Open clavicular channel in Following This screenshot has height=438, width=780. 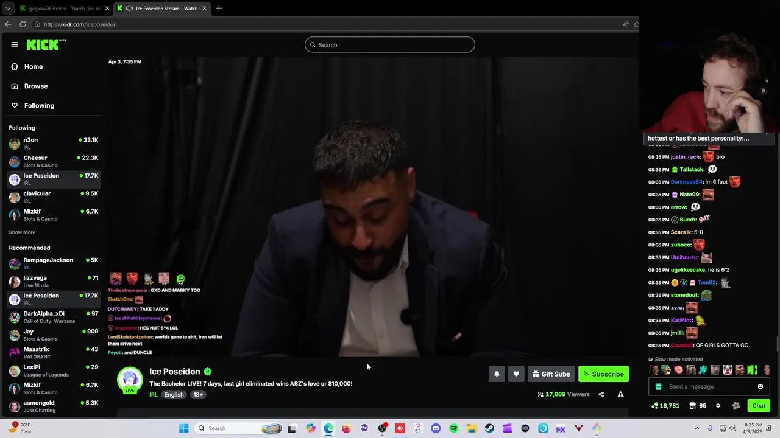pos(54,197)
